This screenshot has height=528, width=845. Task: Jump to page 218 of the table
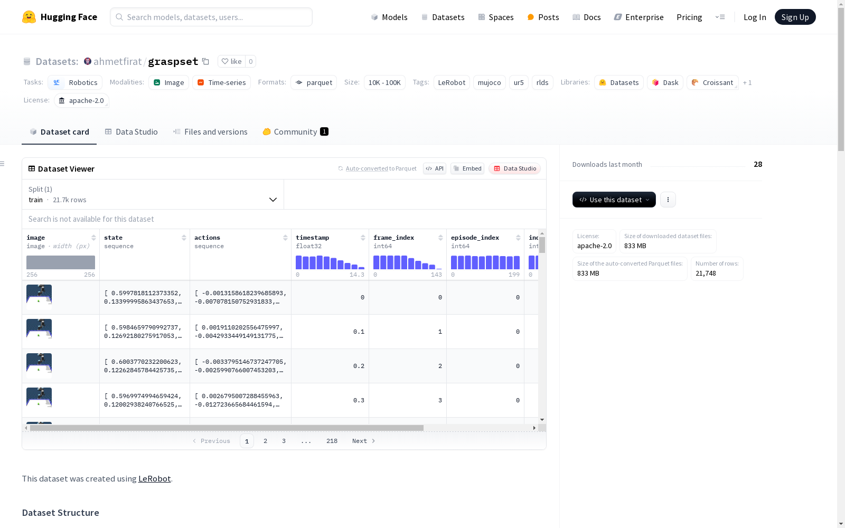pyautogui.click(x=332, y=441)
